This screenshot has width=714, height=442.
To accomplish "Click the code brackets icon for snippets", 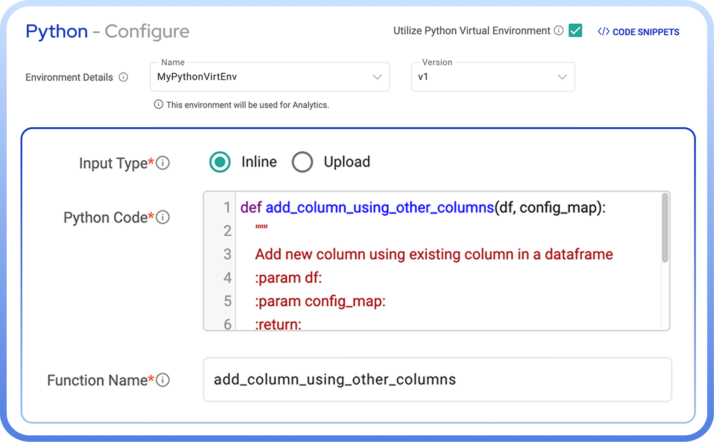I will [603, 32].
